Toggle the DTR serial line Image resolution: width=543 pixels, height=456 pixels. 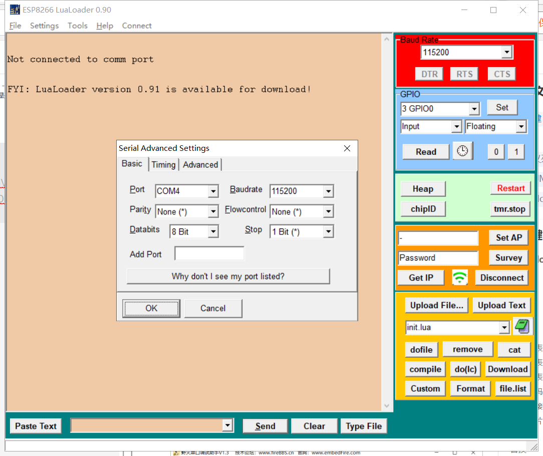click(x=429, y=73)
